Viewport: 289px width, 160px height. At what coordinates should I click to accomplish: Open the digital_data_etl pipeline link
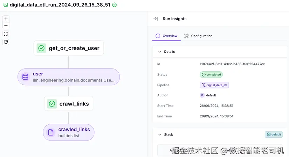click(x=214, y=85)
